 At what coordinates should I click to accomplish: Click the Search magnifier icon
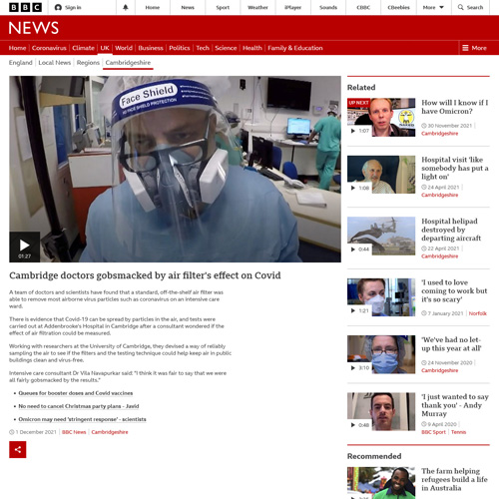(x=461, y=7)
